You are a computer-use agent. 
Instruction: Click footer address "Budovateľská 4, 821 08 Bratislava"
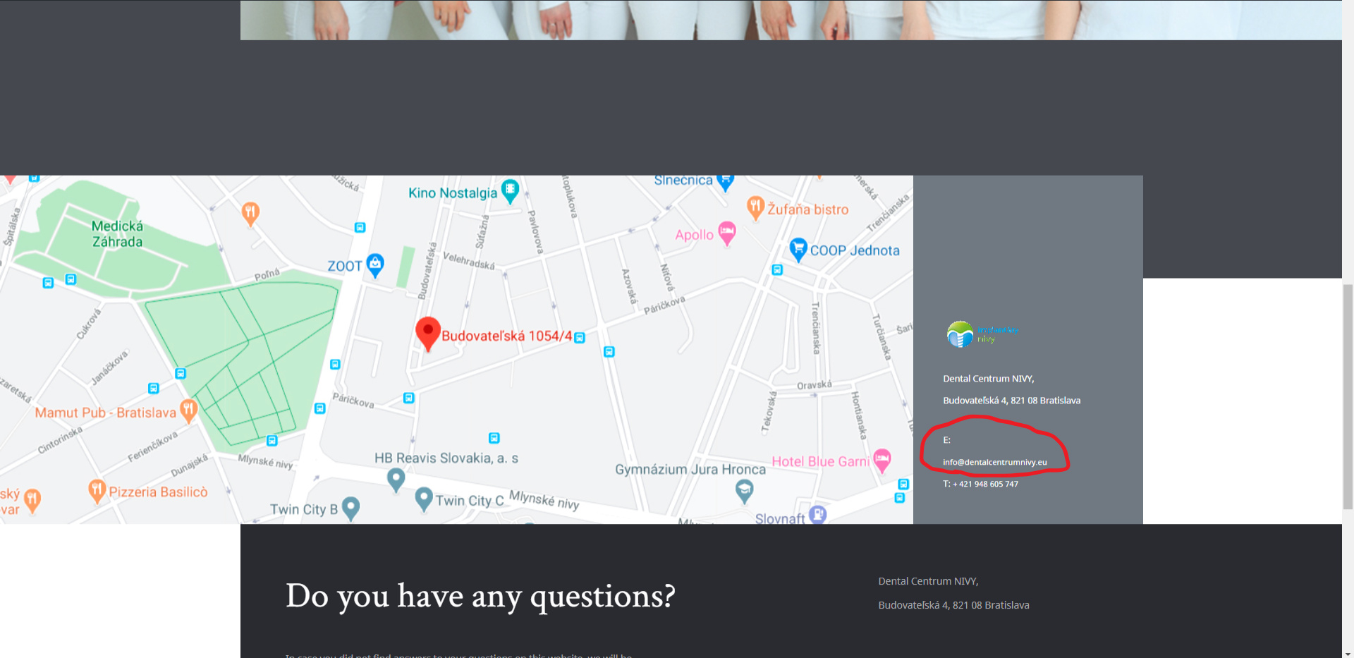(953, 605)
